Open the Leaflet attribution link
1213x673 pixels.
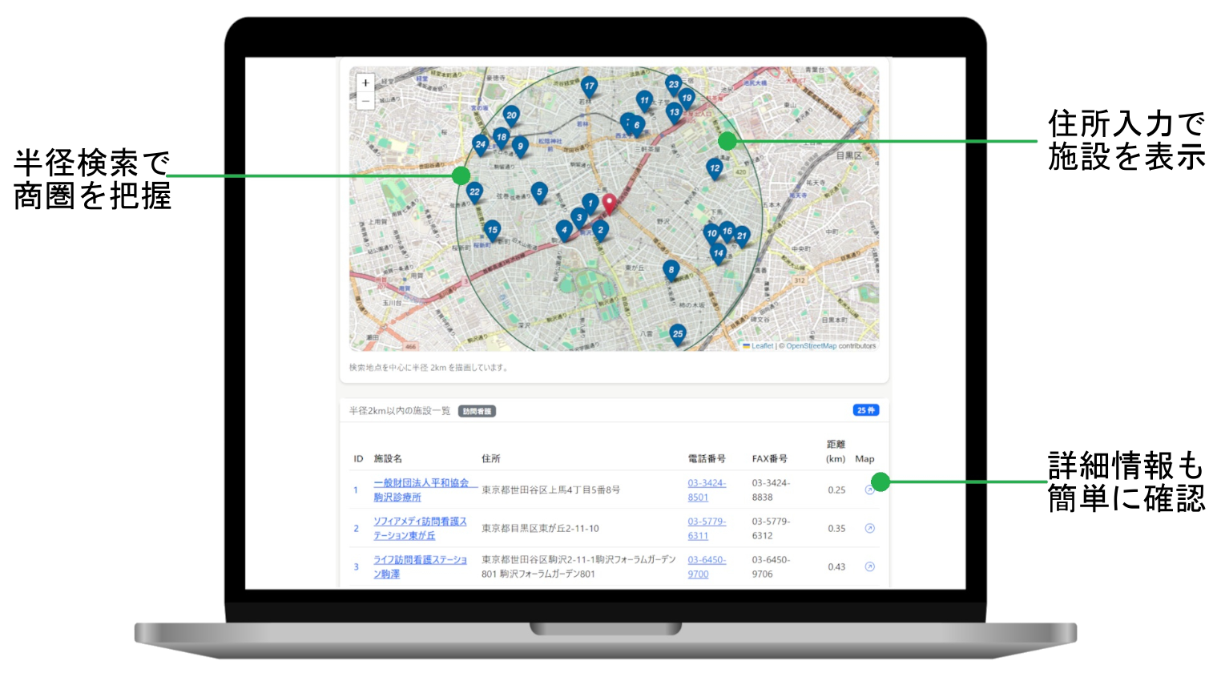point(762,346)
